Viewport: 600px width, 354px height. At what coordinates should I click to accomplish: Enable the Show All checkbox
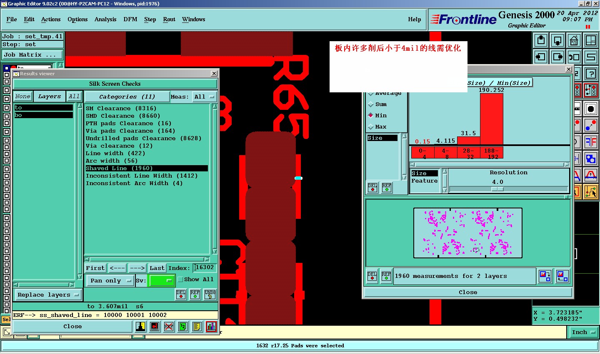click(180, 280)
